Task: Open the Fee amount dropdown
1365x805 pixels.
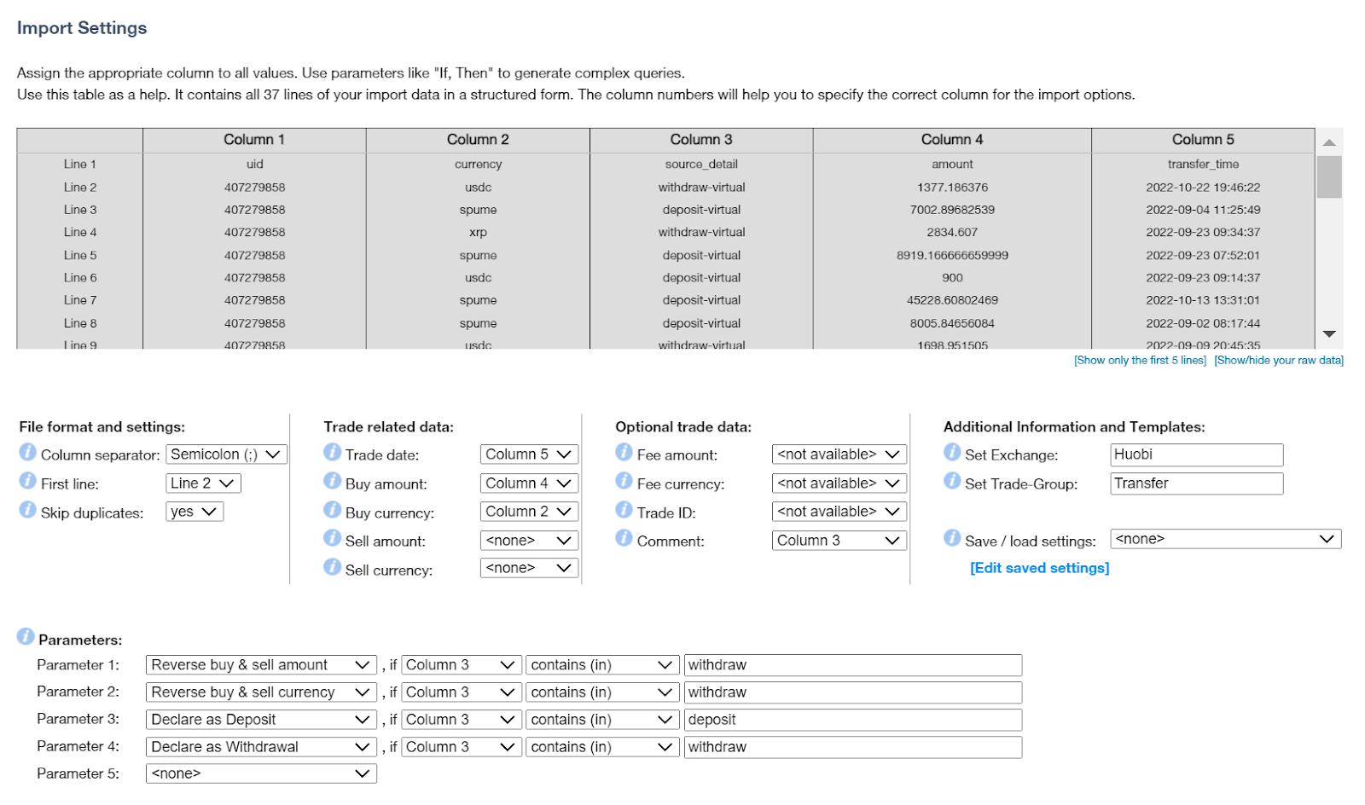Action: (839, 455)
